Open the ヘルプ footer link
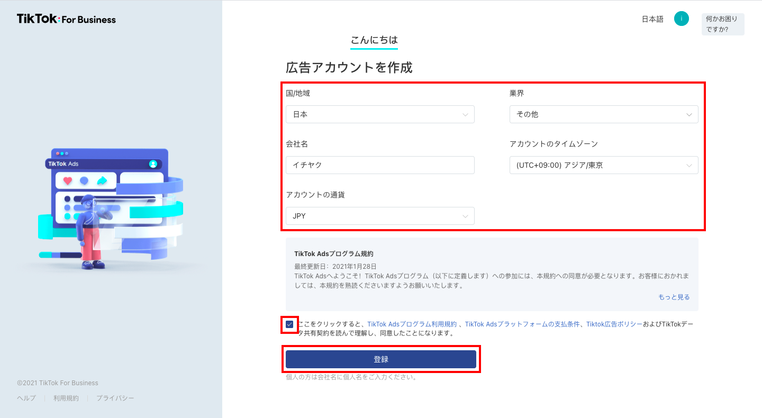 pyautogui.click(x=26, y=398)
